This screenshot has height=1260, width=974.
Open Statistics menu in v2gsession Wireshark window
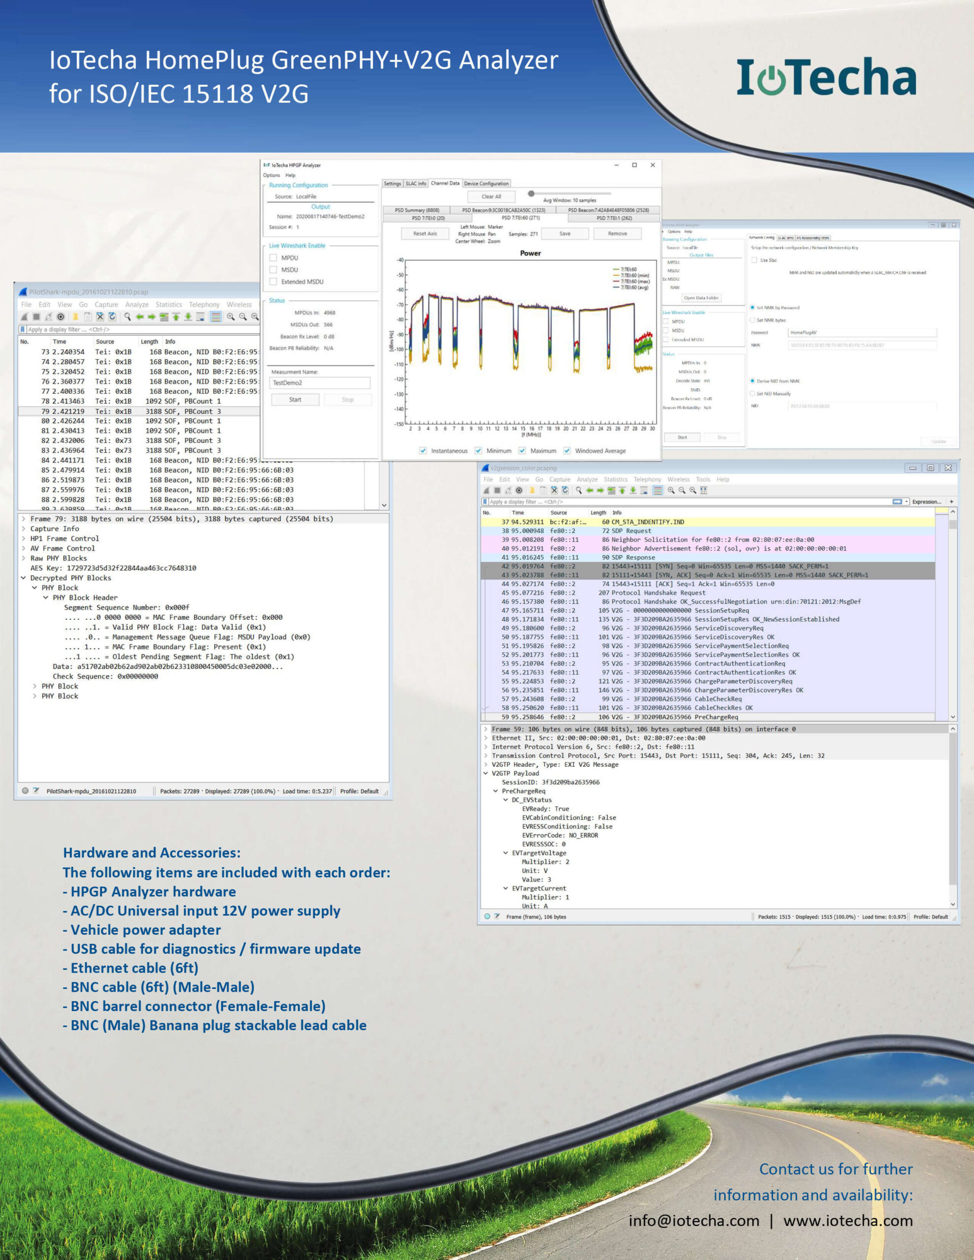pyautogui.click(x=616, y=479)
